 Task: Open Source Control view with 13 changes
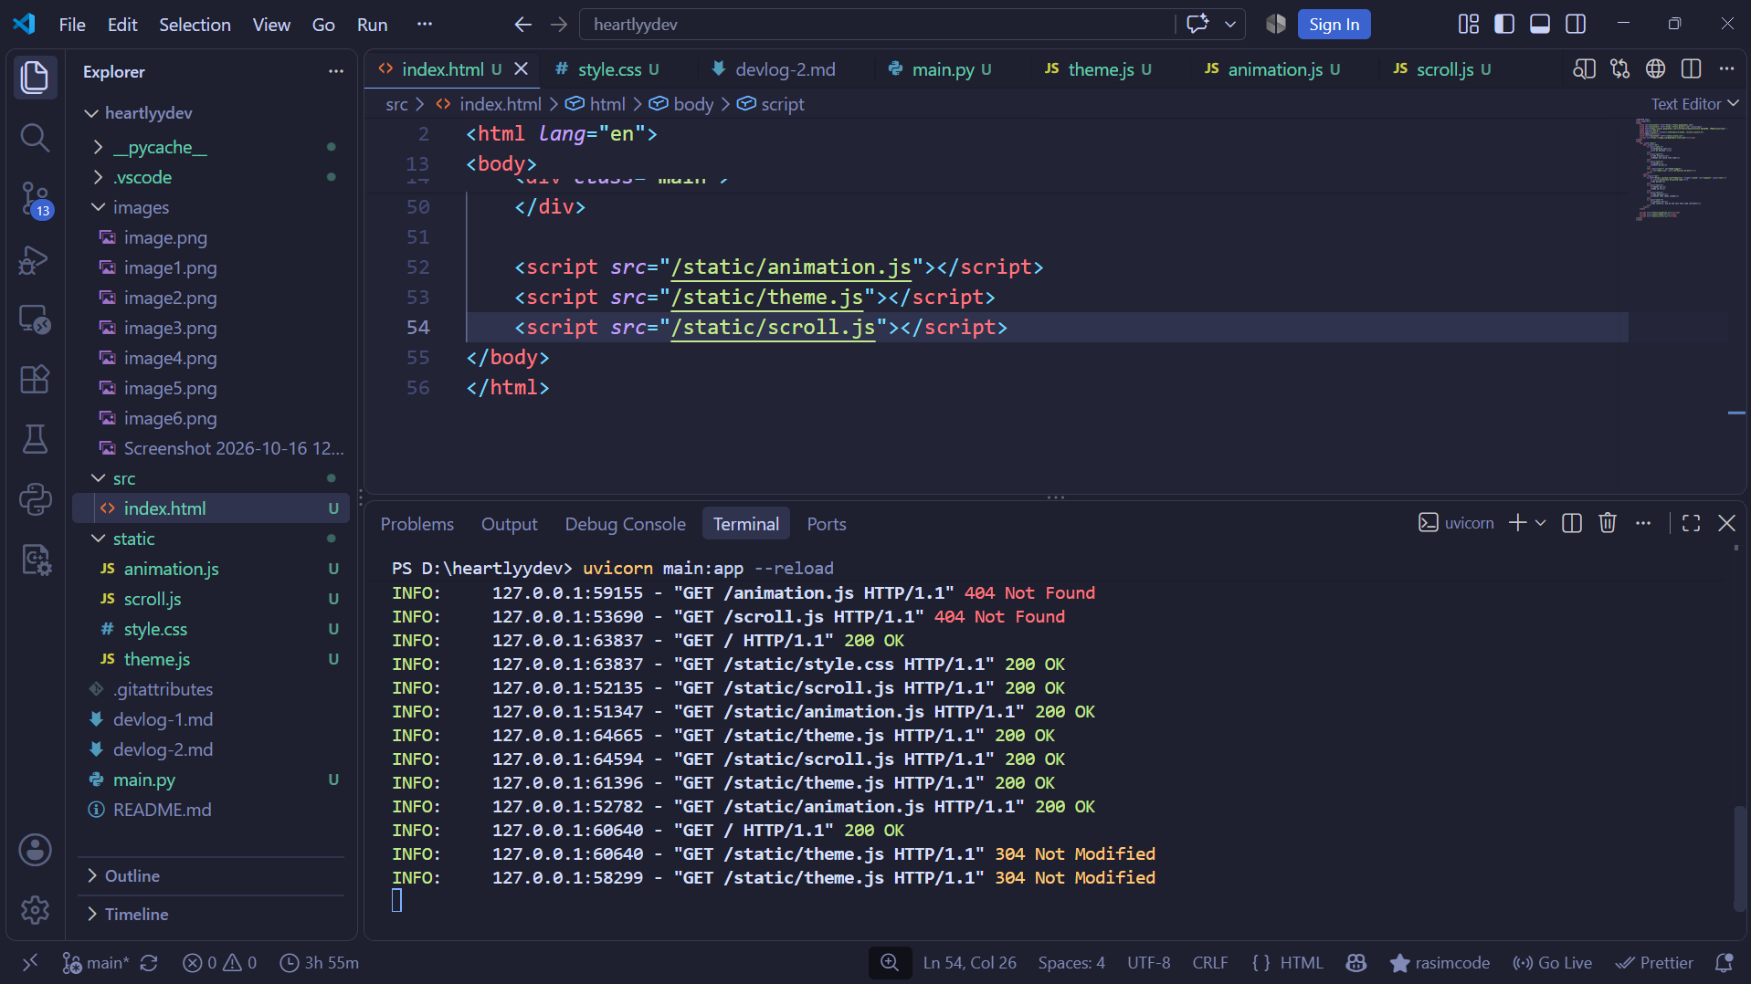point(35,198)
